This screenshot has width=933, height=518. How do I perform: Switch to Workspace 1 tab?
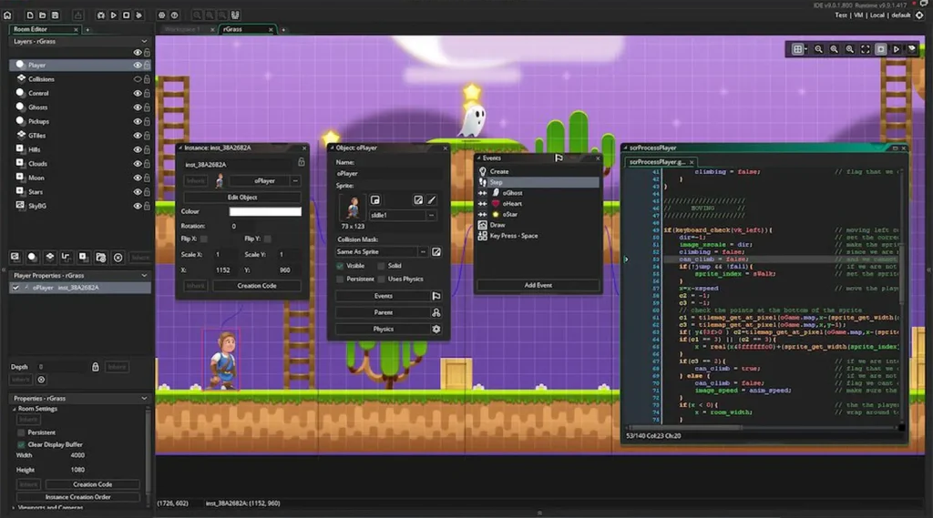pos(182,29)
